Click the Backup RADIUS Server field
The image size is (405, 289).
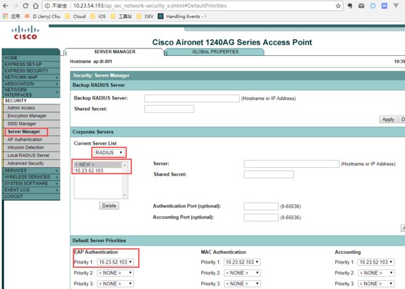(x=192, y=98)
